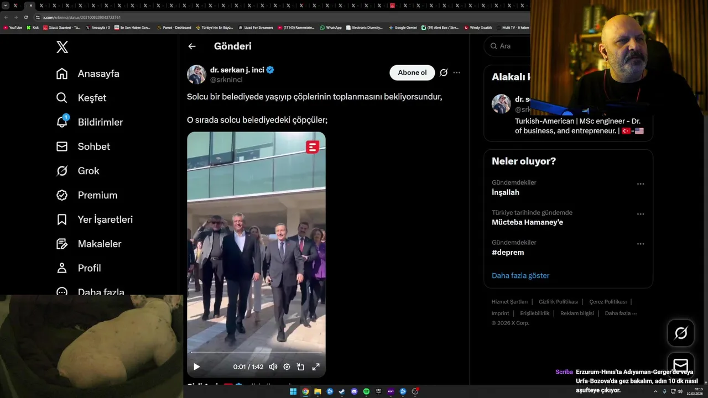Open avatar in Alakalı kişiler card
Viewport: 708px width, 398px height.
tap(501, 104)
